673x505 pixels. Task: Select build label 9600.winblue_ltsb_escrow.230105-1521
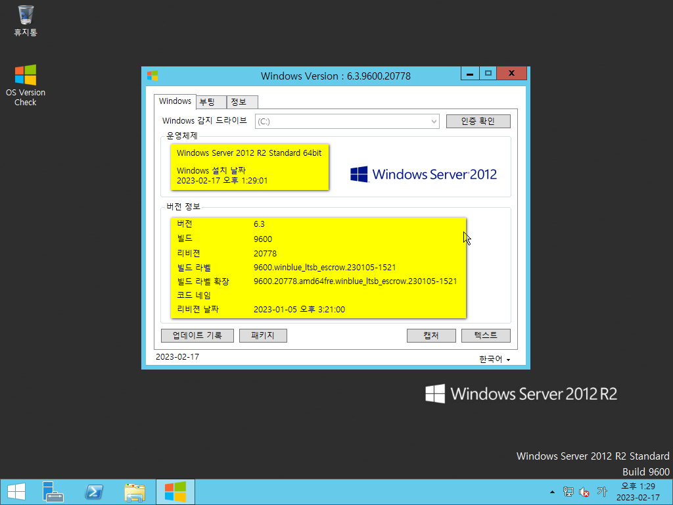tap(325, 268)
